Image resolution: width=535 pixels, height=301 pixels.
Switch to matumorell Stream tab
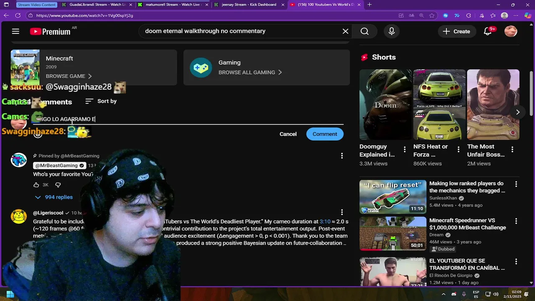pyautogui.click(x=173, y=5)
